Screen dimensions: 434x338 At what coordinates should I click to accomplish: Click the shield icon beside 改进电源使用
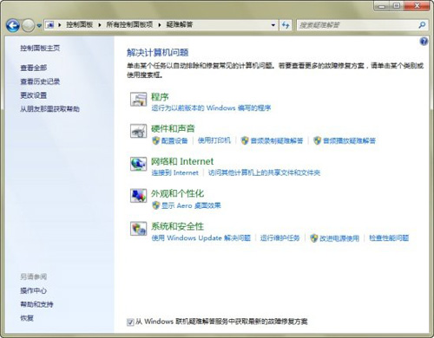click(314, 238)
